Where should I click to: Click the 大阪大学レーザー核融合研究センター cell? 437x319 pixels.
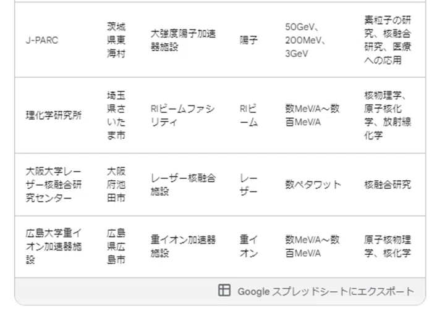tap(54, 184)
